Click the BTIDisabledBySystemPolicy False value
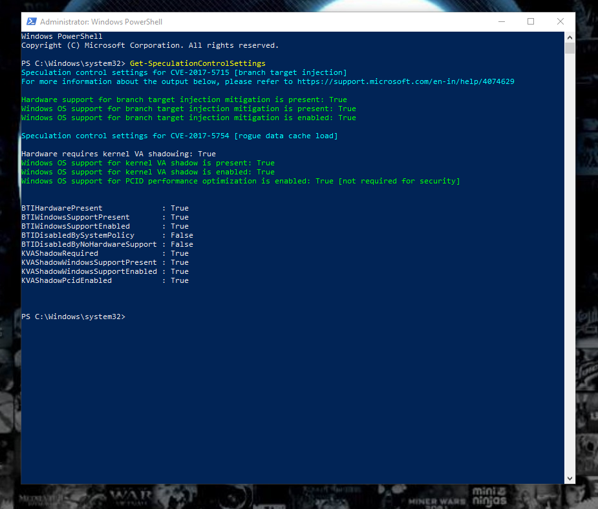 point(182,235)
